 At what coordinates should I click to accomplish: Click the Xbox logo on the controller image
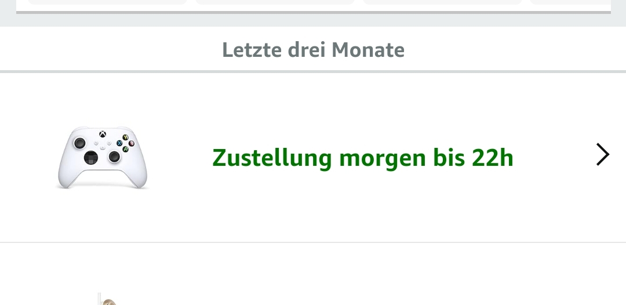coord(103,134)
